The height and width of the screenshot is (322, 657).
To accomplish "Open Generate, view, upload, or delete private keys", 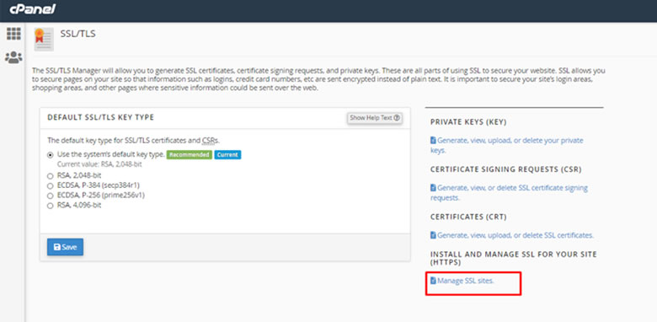I will (x=506, y=145).
